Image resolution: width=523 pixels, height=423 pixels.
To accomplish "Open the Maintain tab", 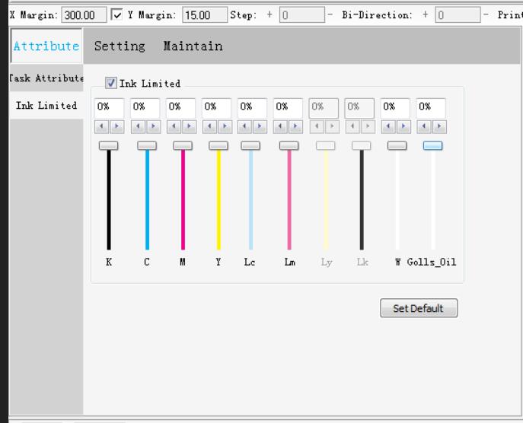I will [193, 46].
